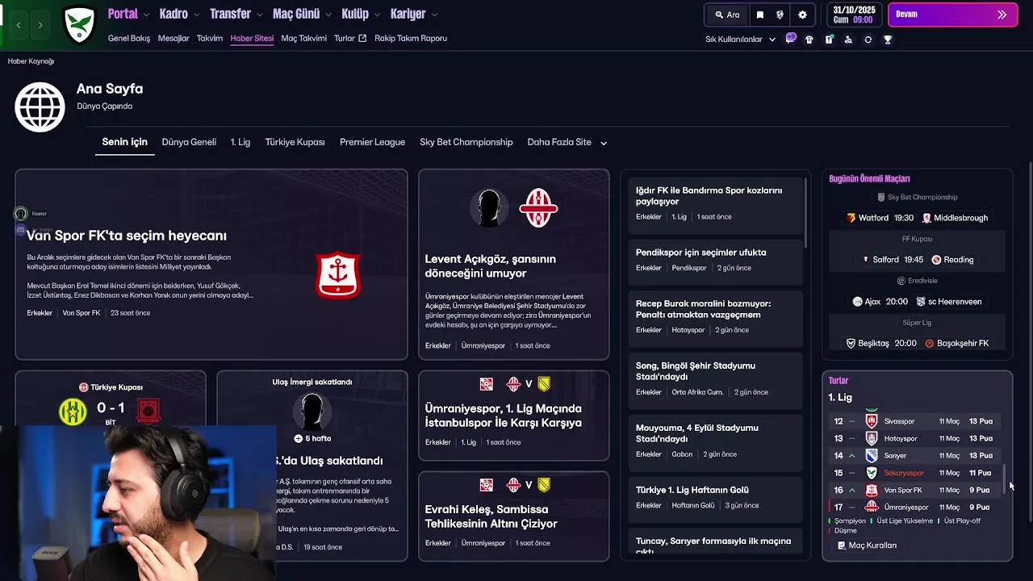Image resolution: width=1033 pixels, height=581 pixels.
Task: Open Salford vs Reading fixture row
Action: coord(917,260)
